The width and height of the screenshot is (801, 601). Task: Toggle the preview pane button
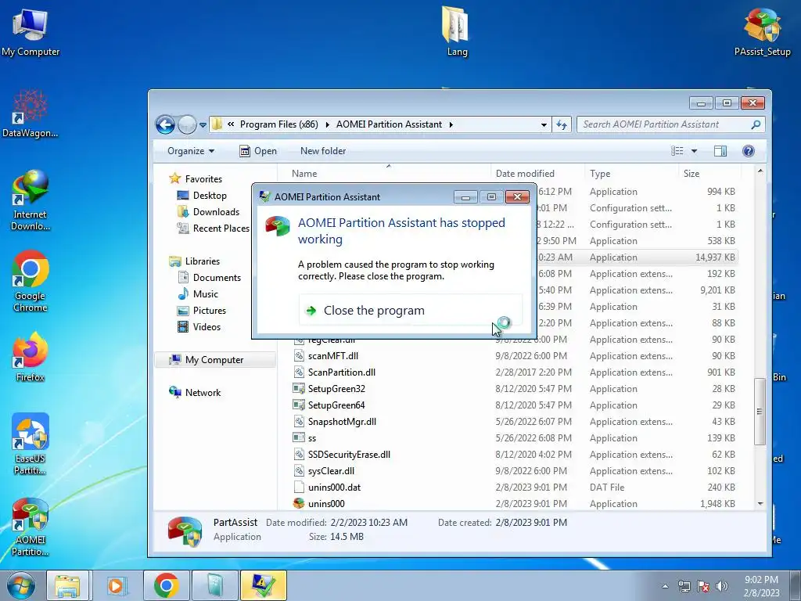click(720, 151)
